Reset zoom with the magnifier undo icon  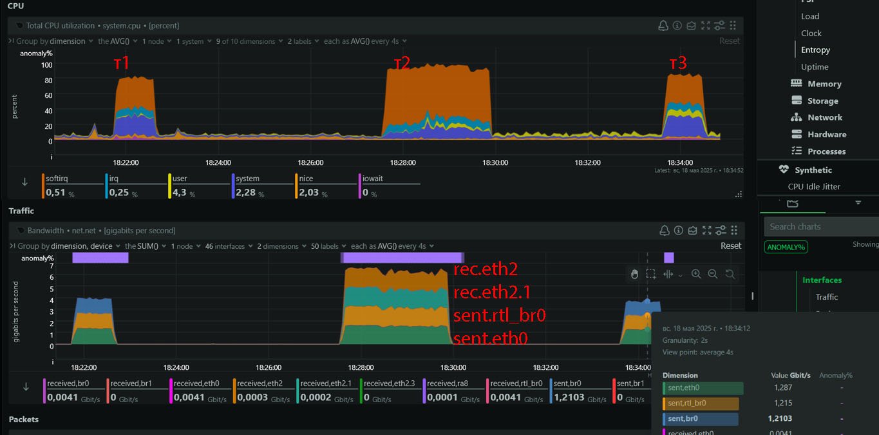pos(730,274)
